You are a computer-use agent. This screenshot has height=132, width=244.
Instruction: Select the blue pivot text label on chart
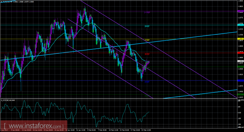[147, 82]
